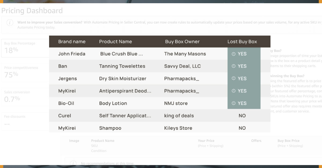Select the Antiperspirant Deod... product cell
This screenshot has width=322, height=168.
[125, 91]
